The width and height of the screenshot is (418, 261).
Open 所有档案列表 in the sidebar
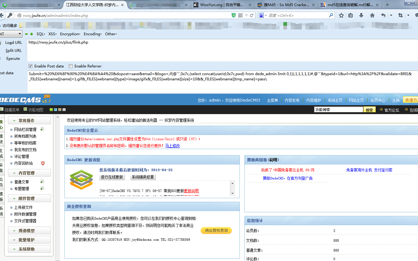[25, 136]
